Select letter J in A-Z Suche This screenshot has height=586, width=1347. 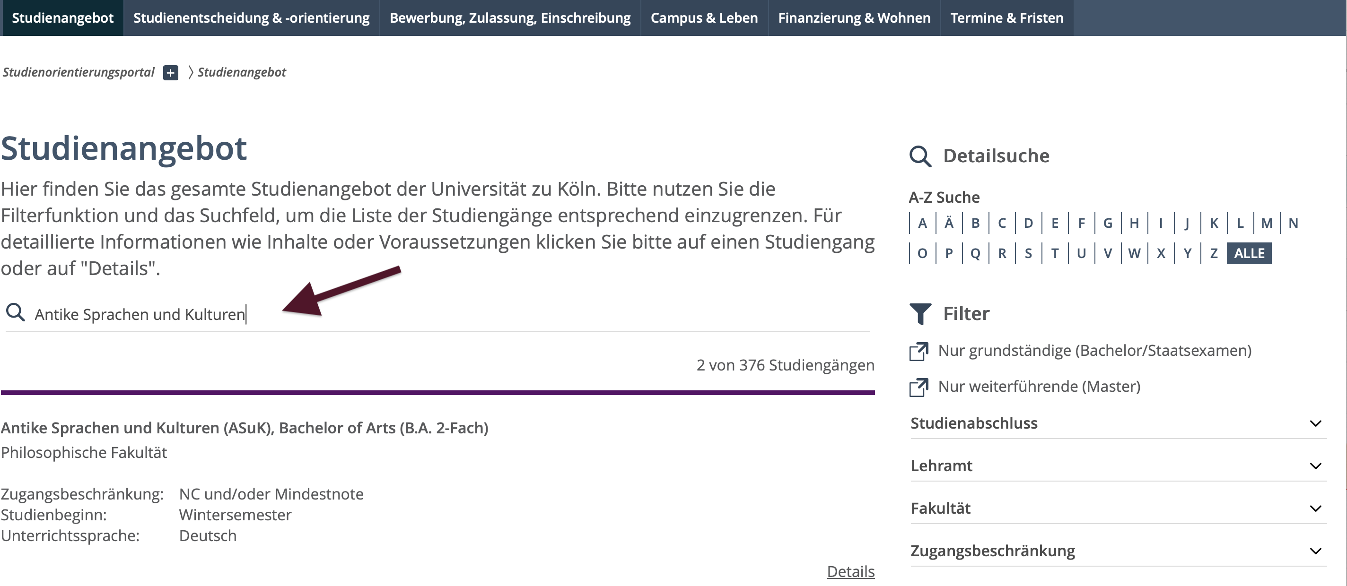tap(1187, 223)
